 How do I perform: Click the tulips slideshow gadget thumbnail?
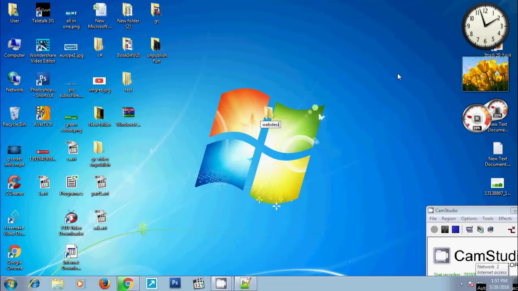tap(485, 74)
